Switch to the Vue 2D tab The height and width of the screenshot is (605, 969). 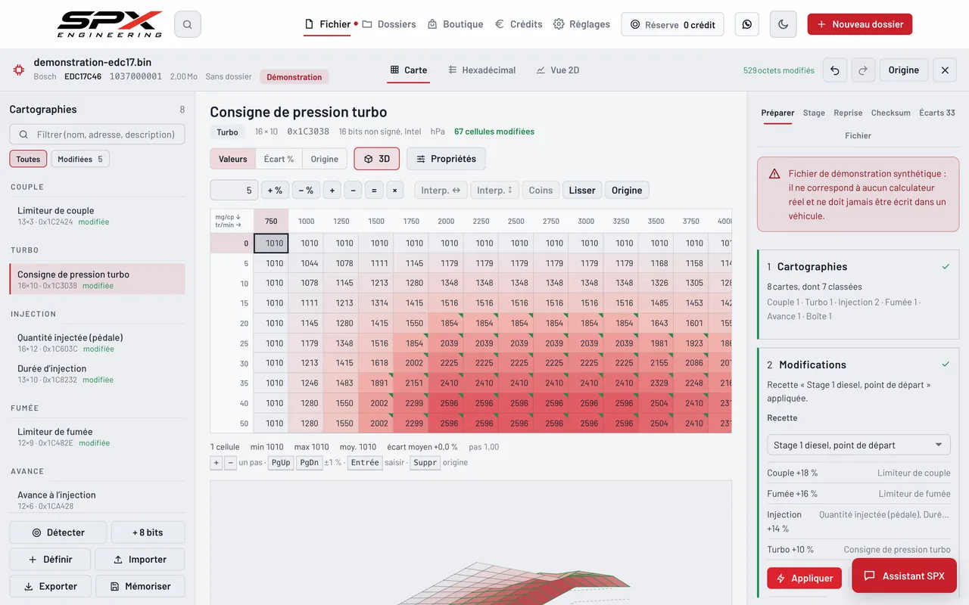click(x=557, y=70)
